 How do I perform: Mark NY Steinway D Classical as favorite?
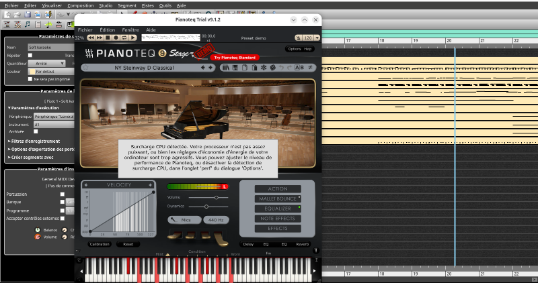(x=85, y=68)
